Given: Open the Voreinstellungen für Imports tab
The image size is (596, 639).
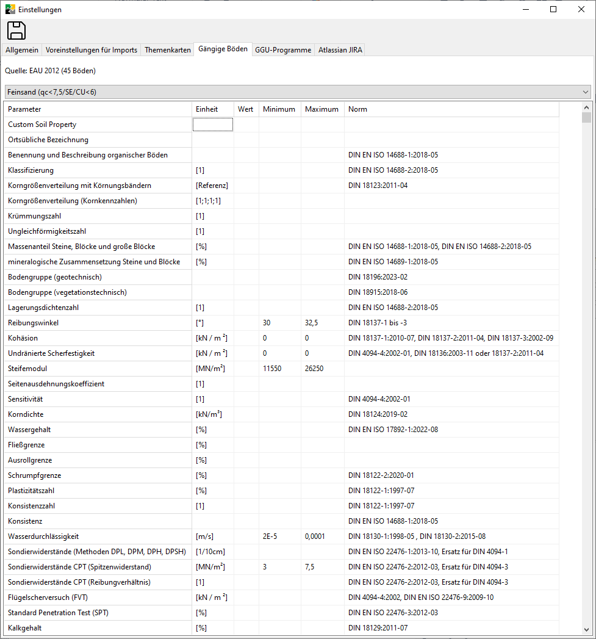Looking at the screenshot, I should coord(91,50).
